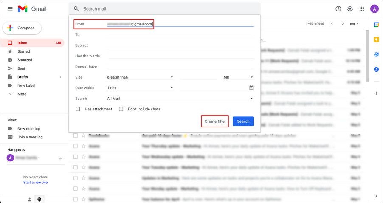Image resolution: width=383 pixels, height=203 pixels.
Task: Select the Your balance email checkbox
Action: tap(76, 199)
